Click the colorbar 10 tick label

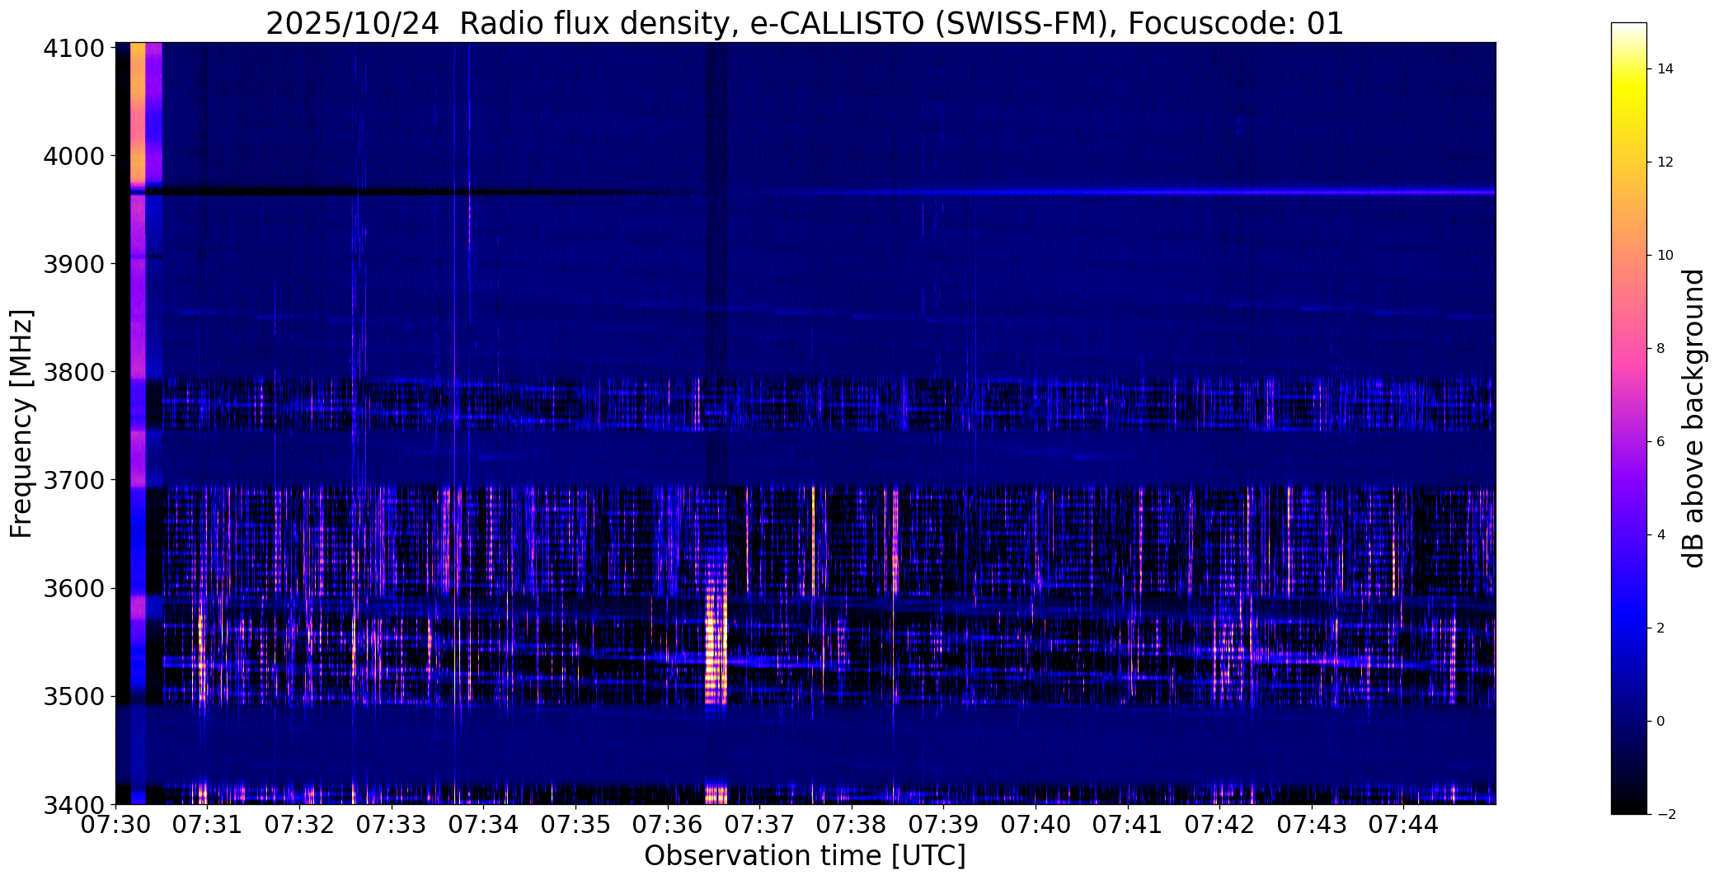point(1665,256)
